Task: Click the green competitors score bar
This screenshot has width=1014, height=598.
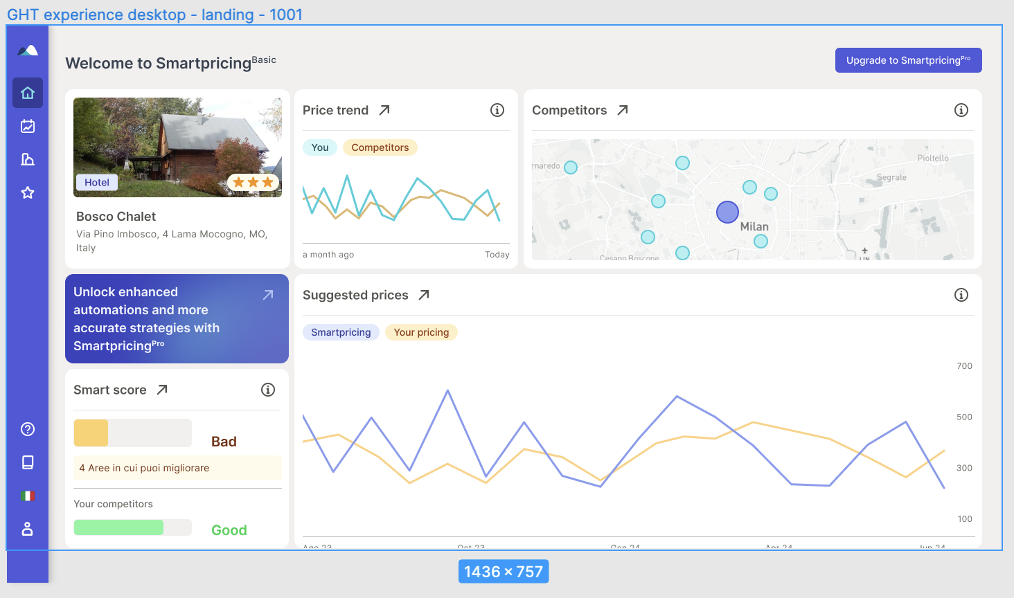Action: 133,527
